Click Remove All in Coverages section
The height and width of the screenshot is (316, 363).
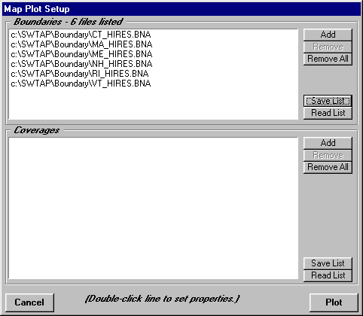(x=328, y=167)
